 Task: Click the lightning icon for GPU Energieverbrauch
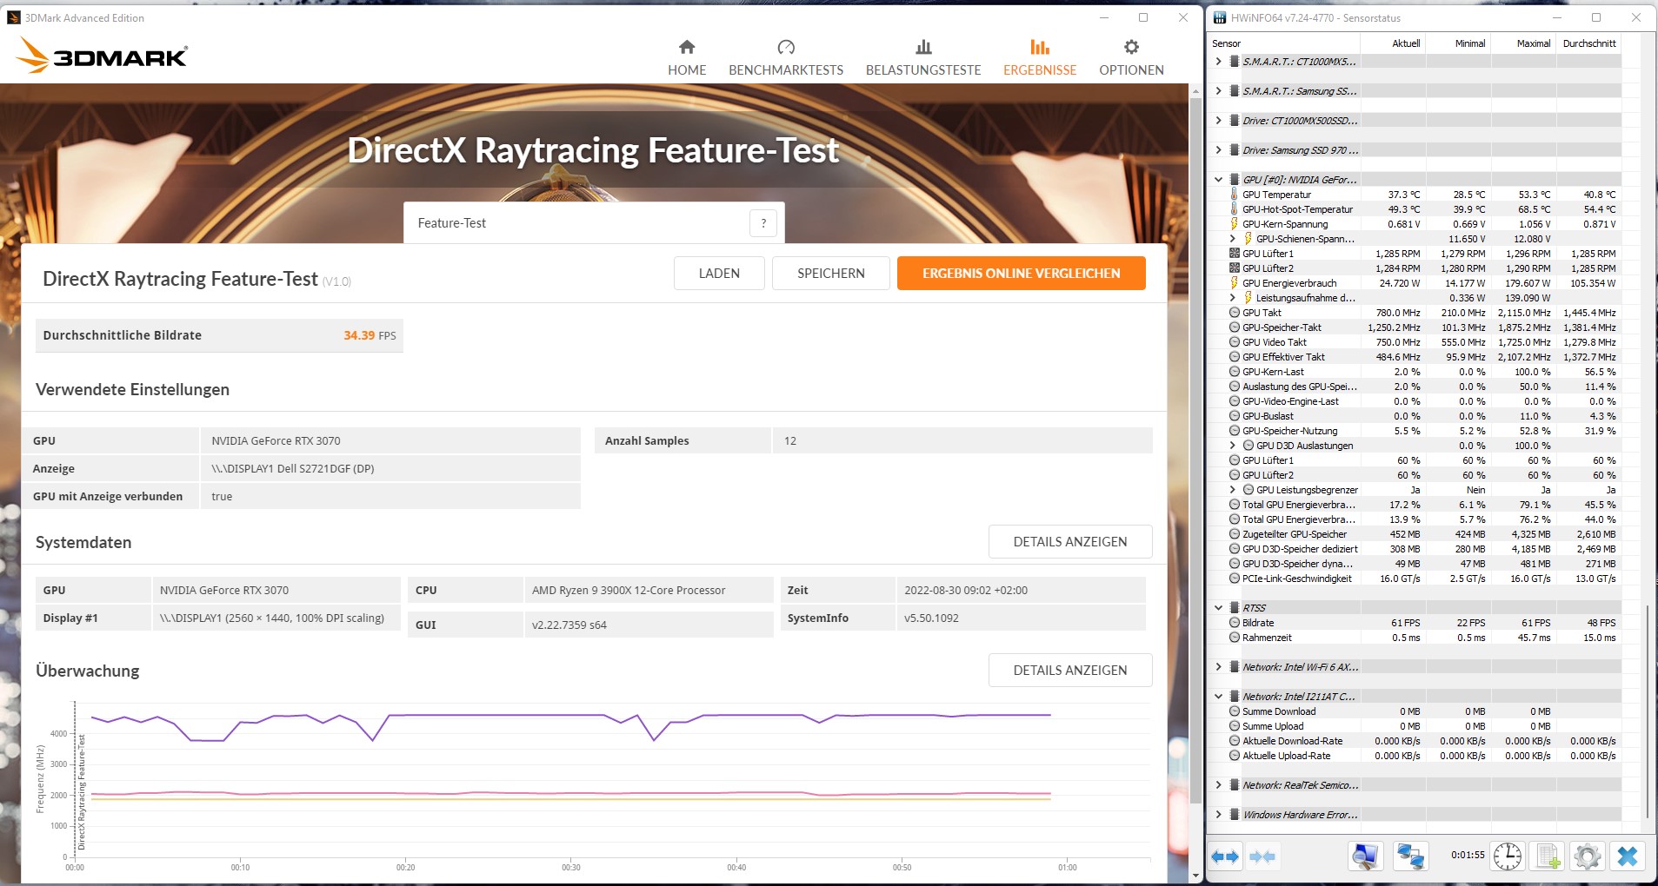1234,283
